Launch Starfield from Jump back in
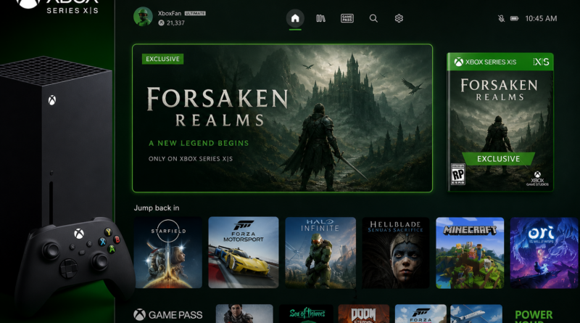The image size is (580, 323). (168, 253)
